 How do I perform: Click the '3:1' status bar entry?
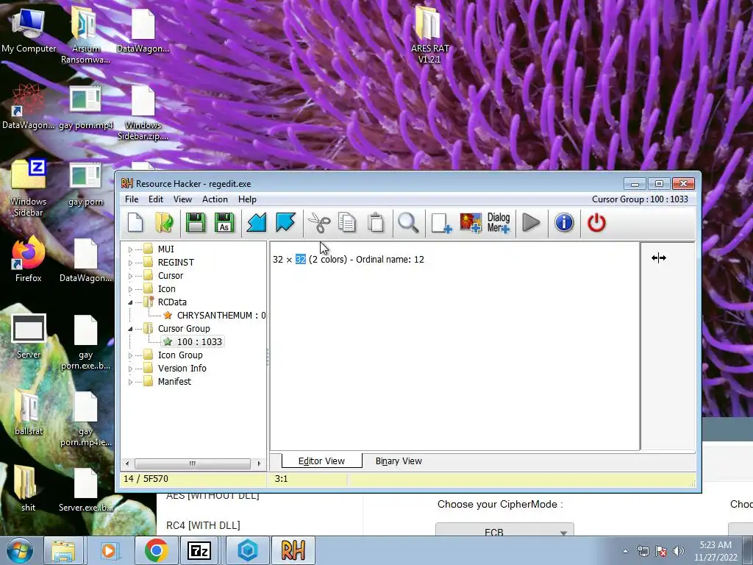(x=281, y=479)
